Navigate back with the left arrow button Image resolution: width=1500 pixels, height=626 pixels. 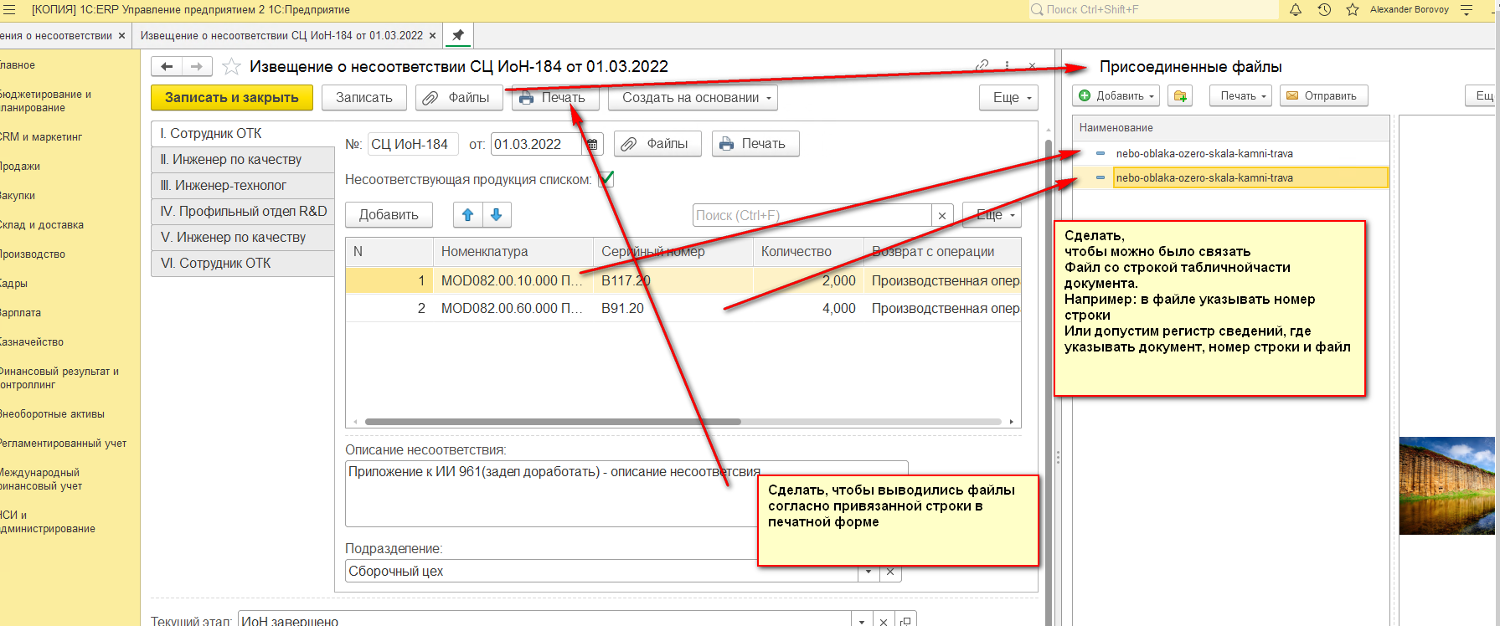point(167,67)
